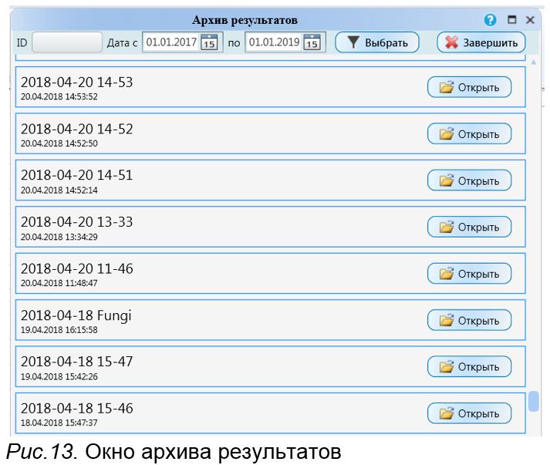The image size is (550, 465).
Task: Click the scroll-up arrow of results list
Action: click(534, 62)
